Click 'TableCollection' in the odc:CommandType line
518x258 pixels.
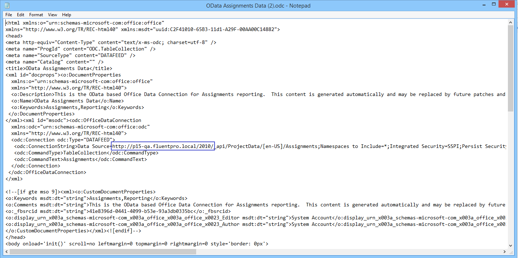tap(85, 153)
